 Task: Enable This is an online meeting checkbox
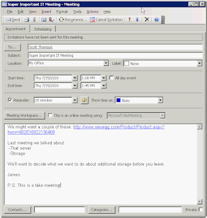click(50, 116)
